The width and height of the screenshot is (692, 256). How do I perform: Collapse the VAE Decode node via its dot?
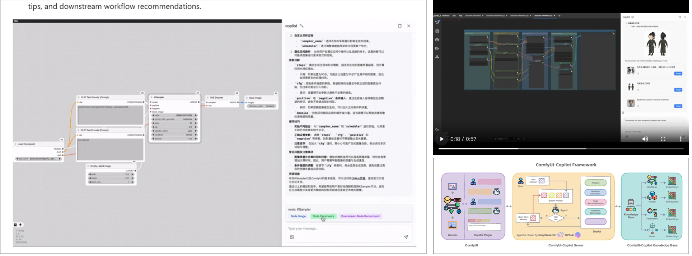tap(208, 98)
